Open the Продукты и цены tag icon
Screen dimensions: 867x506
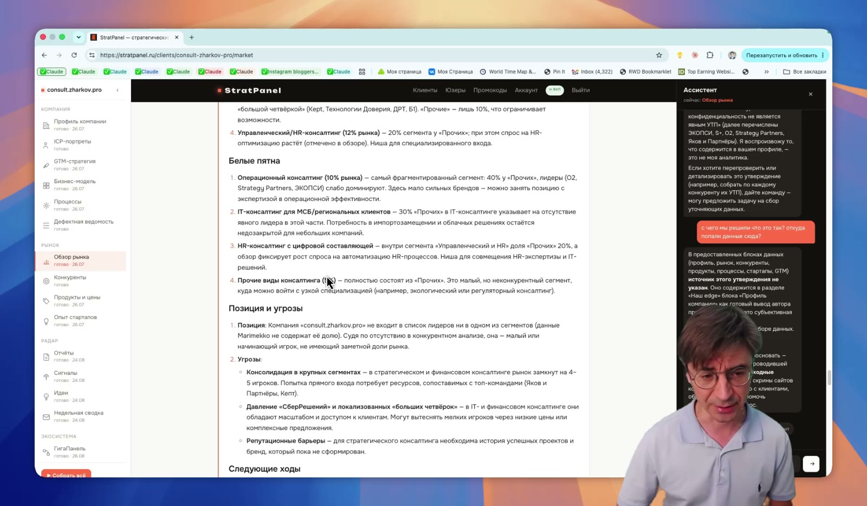pyautogui.click(x=46, y=301)
